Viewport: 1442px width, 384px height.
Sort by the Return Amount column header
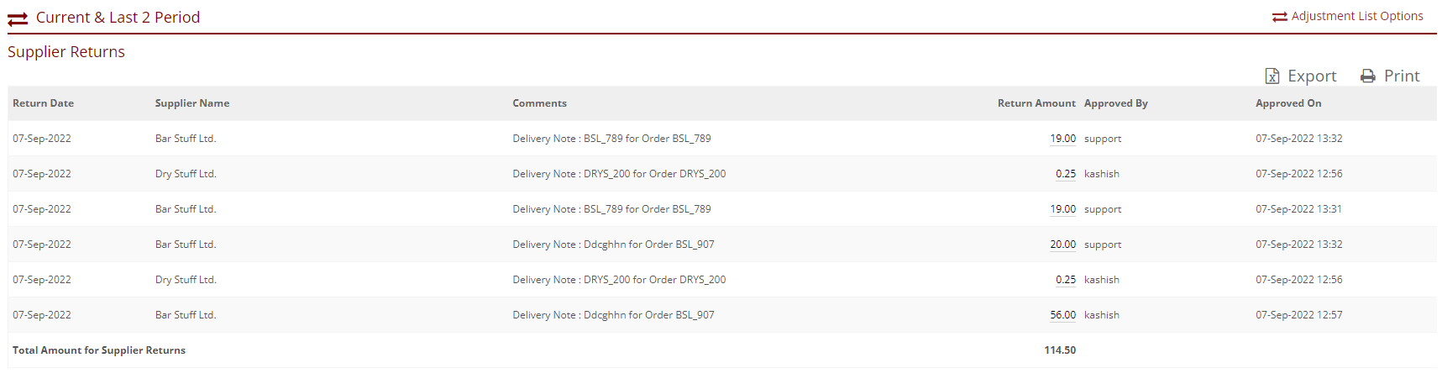point(1036,103)
